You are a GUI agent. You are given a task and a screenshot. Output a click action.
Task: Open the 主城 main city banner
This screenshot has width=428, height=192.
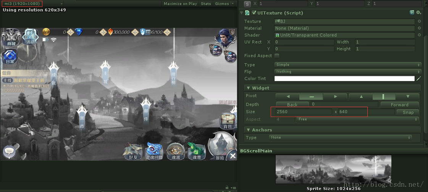[105, 72]
